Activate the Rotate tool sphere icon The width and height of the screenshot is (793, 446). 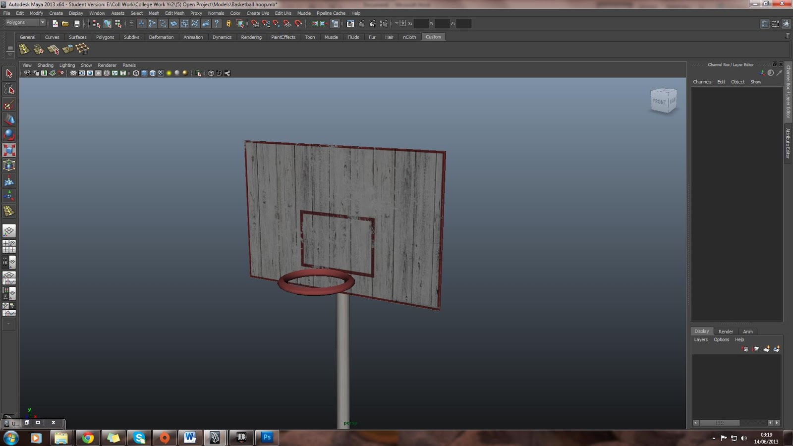(x=9, y=135)
